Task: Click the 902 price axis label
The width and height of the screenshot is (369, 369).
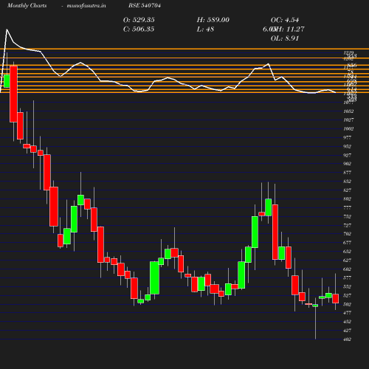Action: pyautogui.click(x=347, y=164)
